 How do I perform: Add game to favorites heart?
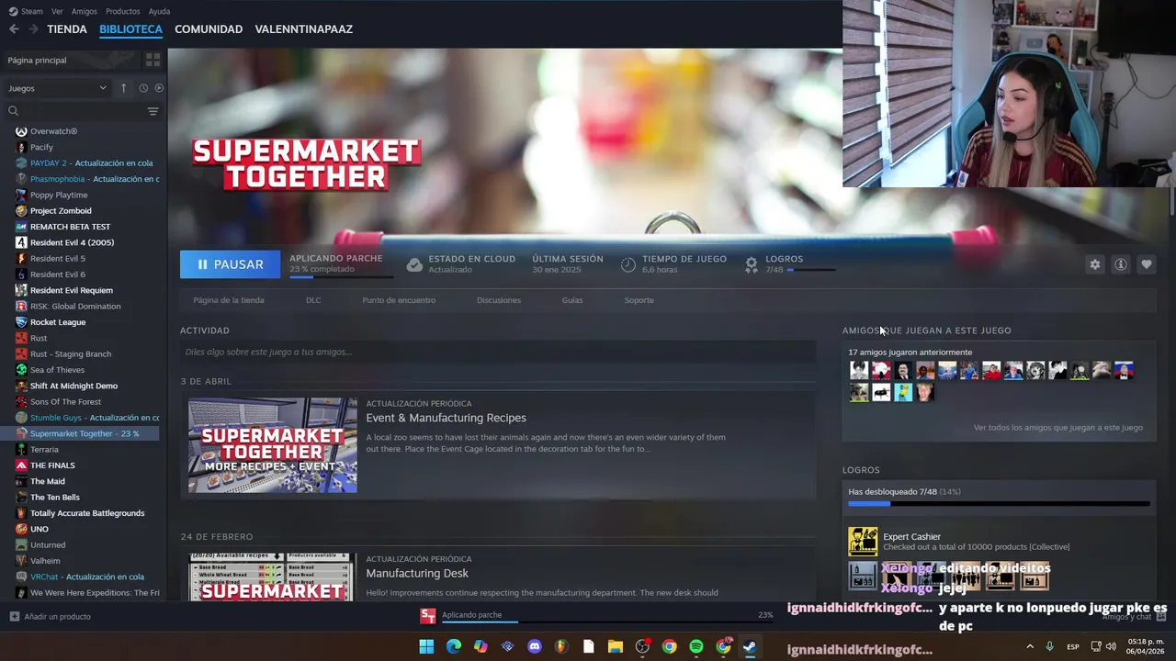tap(1147, 264)
